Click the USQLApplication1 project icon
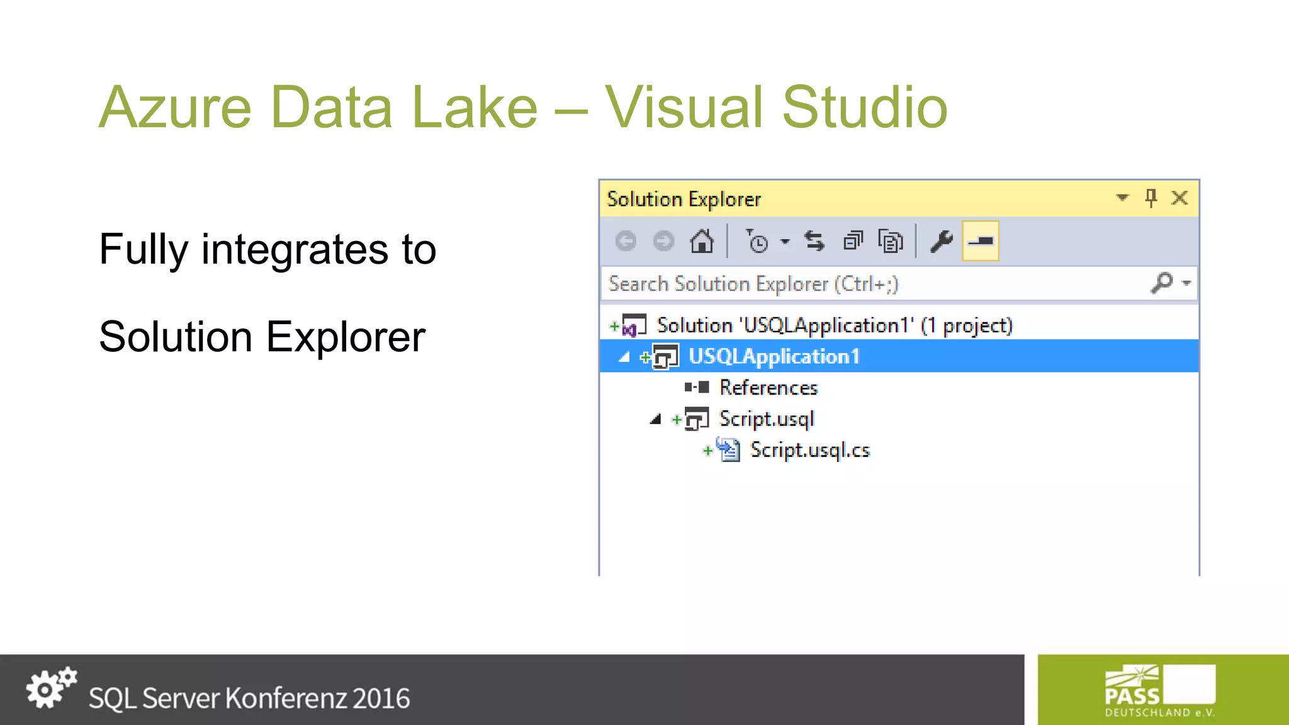Viewport: 1289px width, 725px height. coord(665,356)
